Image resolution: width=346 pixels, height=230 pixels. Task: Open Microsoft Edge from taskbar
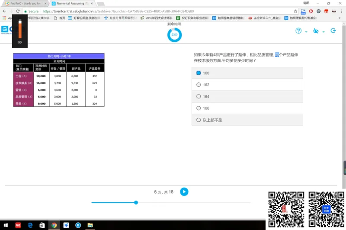coord(30,225)
